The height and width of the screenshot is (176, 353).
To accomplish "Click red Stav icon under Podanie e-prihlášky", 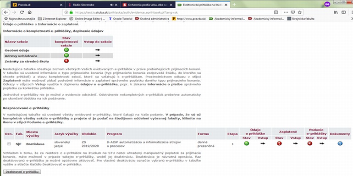I will 310,143.
